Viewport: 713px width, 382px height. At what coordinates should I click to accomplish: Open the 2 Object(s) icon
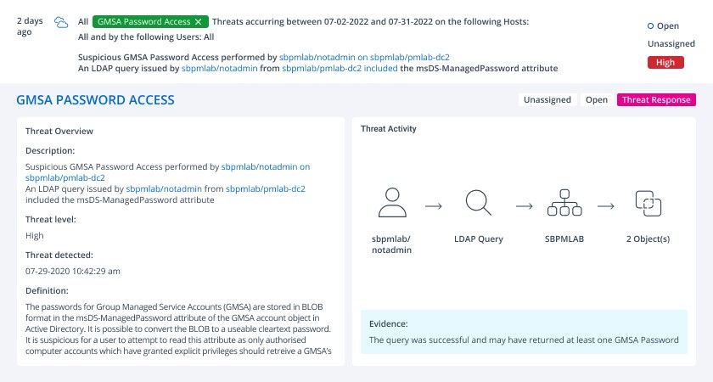pyautogui.click(x=648, y=203)
